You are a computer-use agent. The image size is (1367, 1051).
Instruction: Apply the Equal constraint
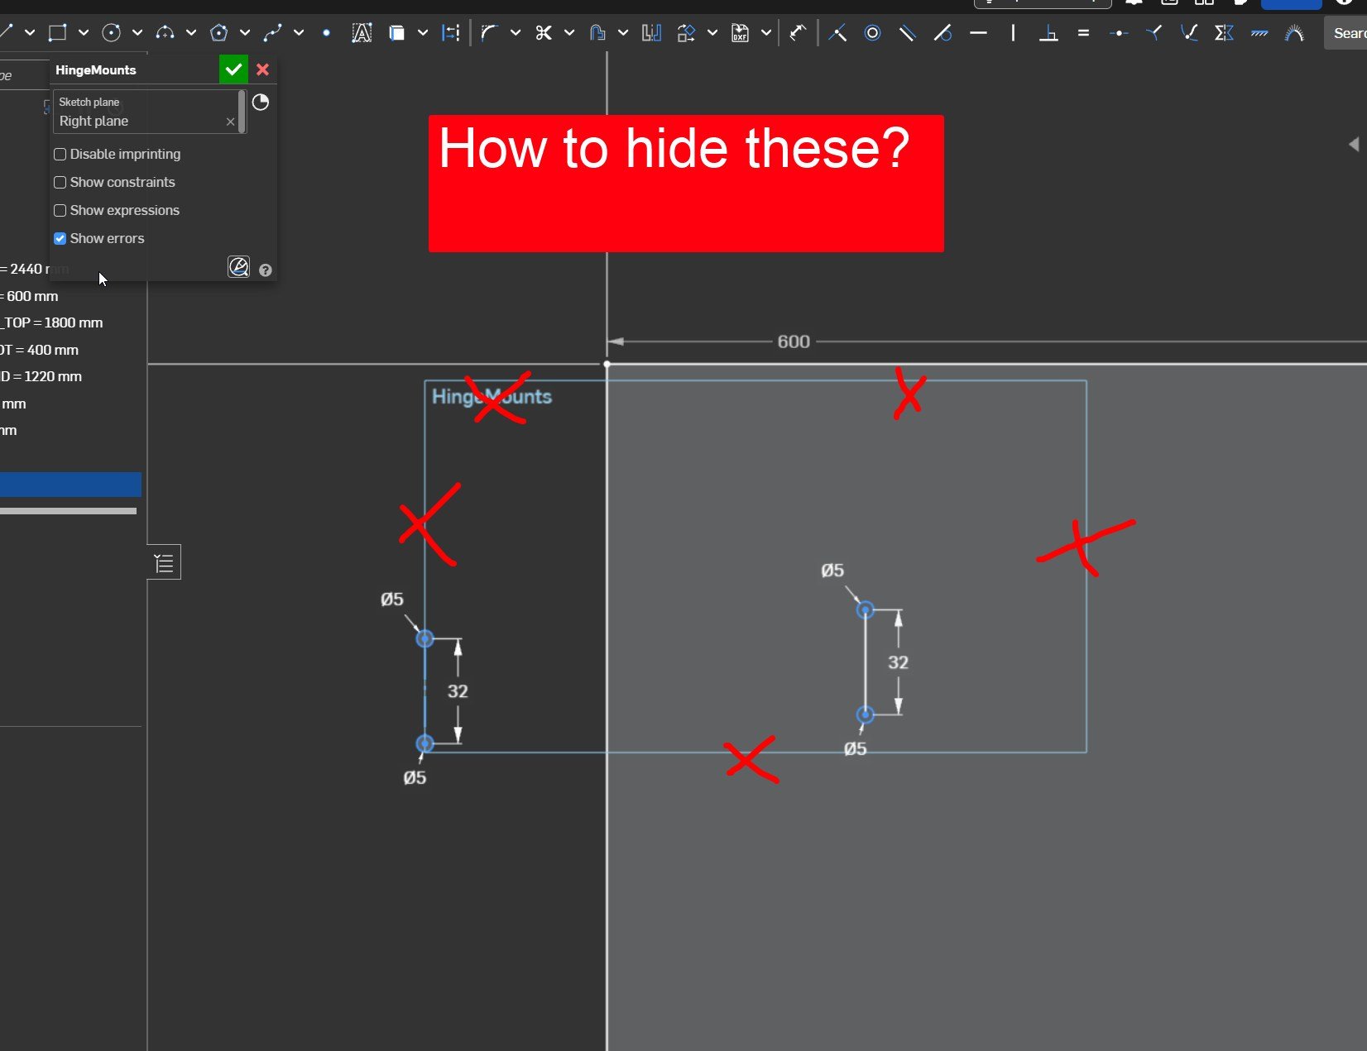coord(1083,32)
